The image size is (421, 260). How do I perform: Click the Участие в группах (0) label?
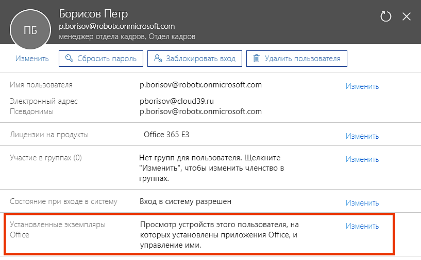(x=46, y=158)
